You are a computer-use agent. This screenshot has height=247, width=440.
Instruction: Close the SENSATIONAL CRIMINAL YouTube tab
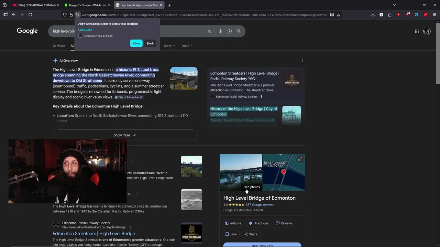pyautogui.click(x=57, y=5)
